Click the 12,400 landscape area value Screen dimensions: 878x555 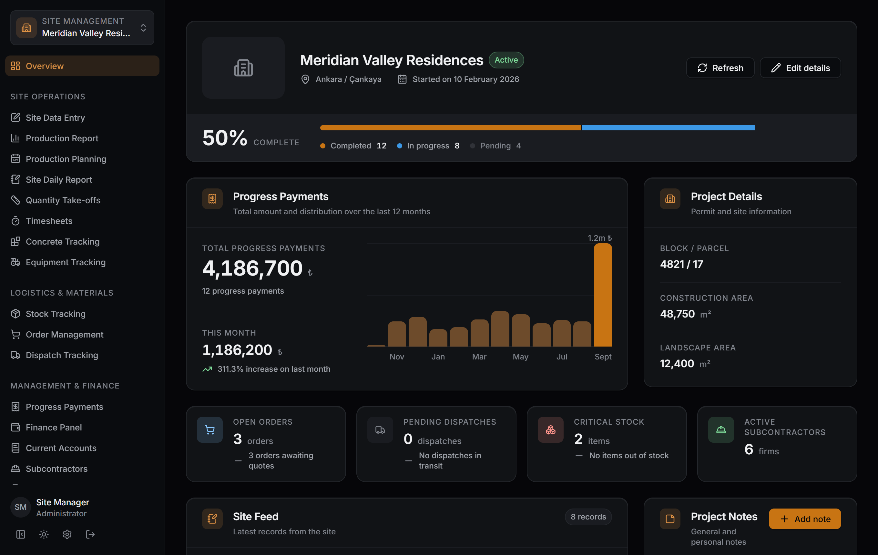[x=677, y=363]
